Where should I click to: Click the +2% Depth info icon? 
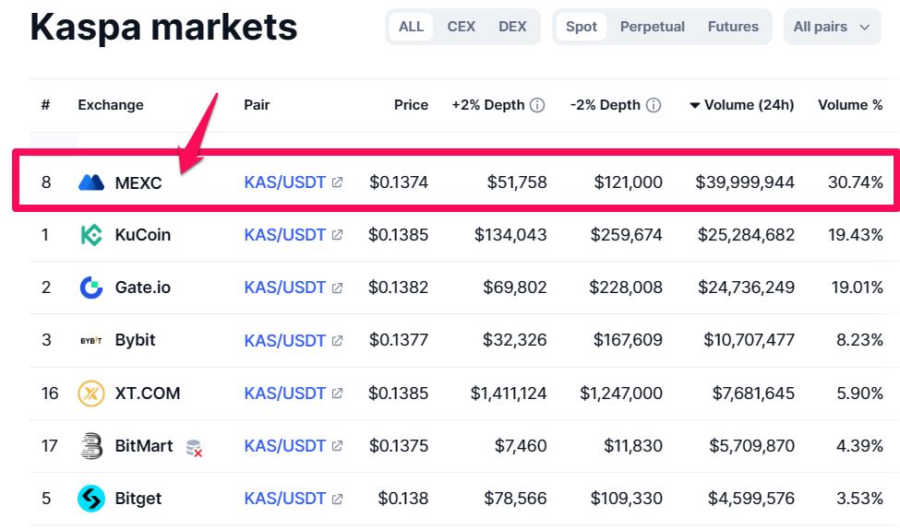point(537,105)
